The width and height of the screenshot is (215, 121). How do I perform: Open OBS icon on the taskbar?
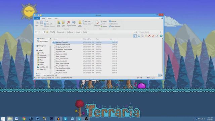(x=86, y=119)
